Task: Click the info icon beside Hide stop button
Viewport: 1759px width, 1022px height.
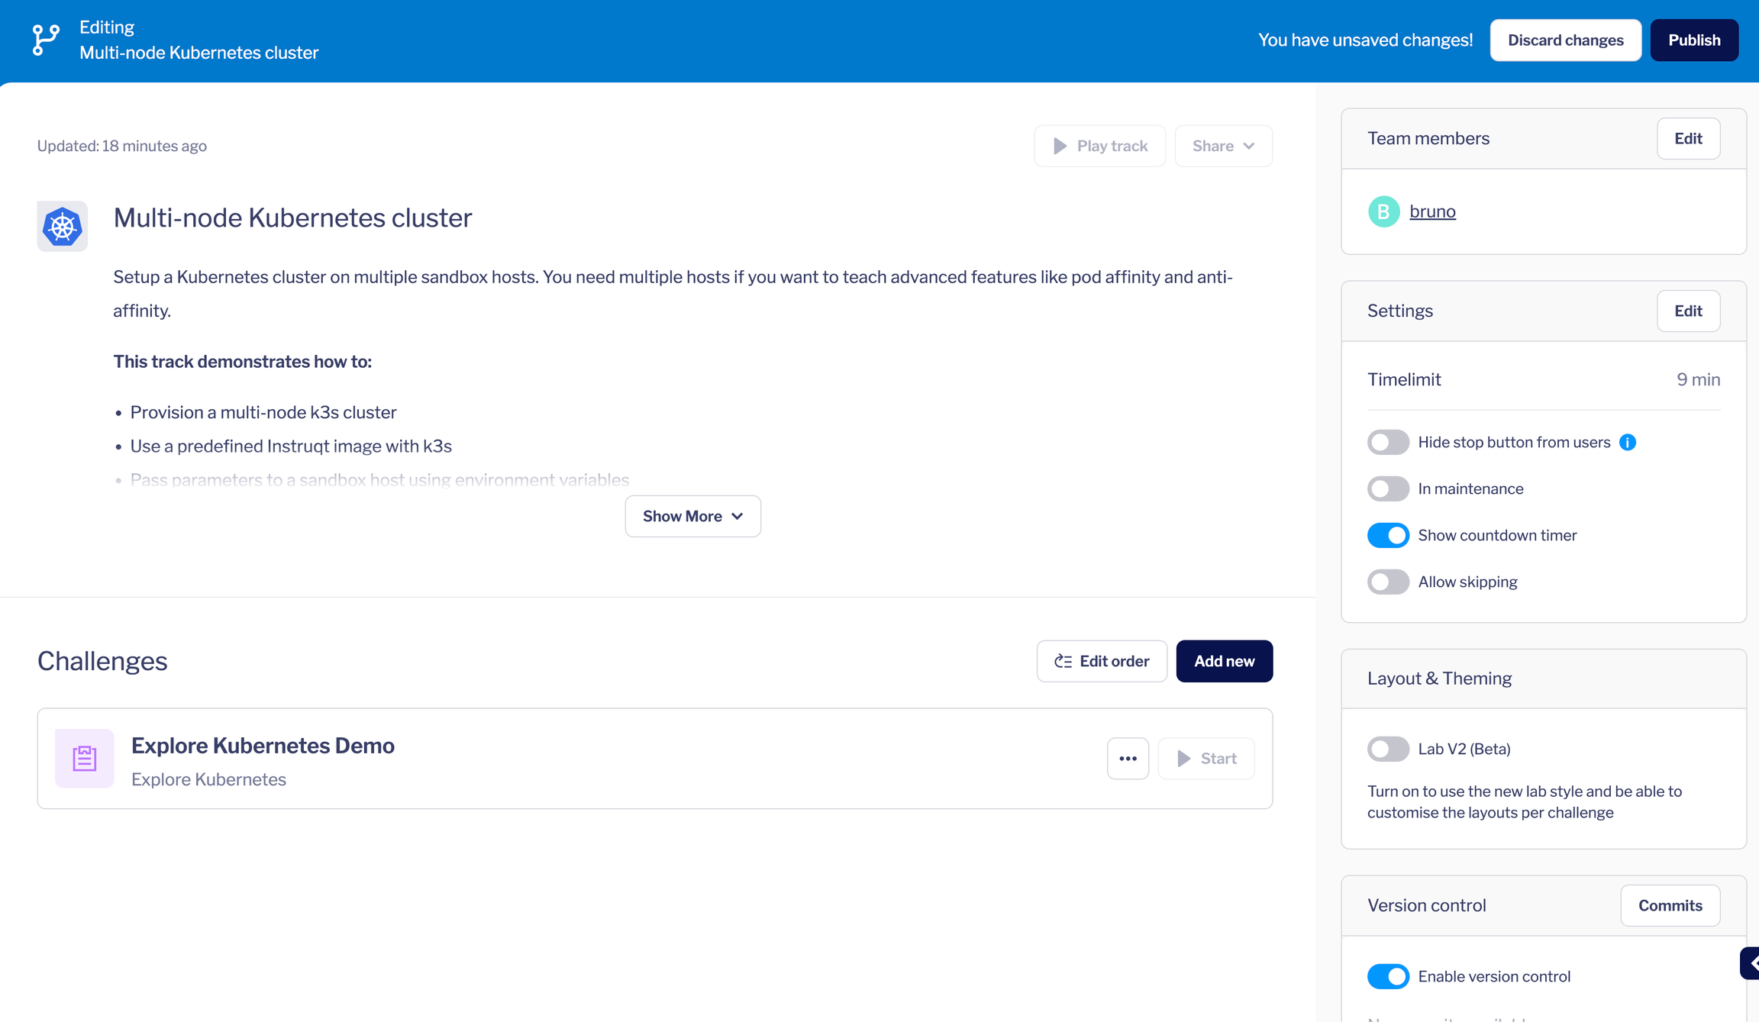Action: tap(1628, 443)
